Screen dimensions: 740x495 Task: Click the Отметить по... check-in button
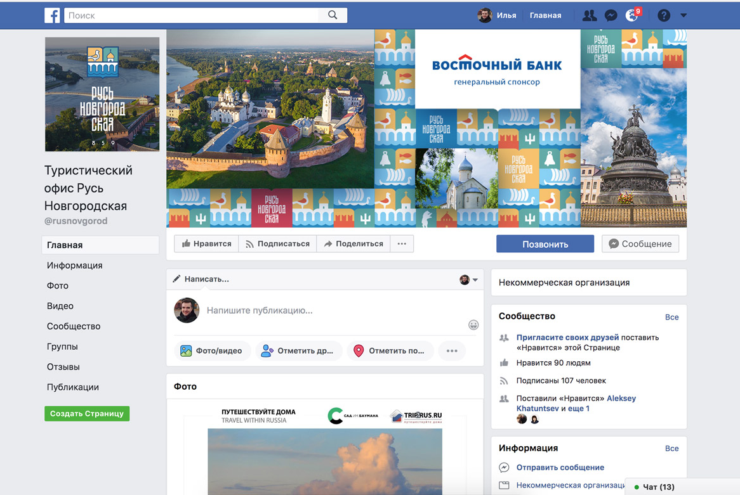[x=390, y=350]
